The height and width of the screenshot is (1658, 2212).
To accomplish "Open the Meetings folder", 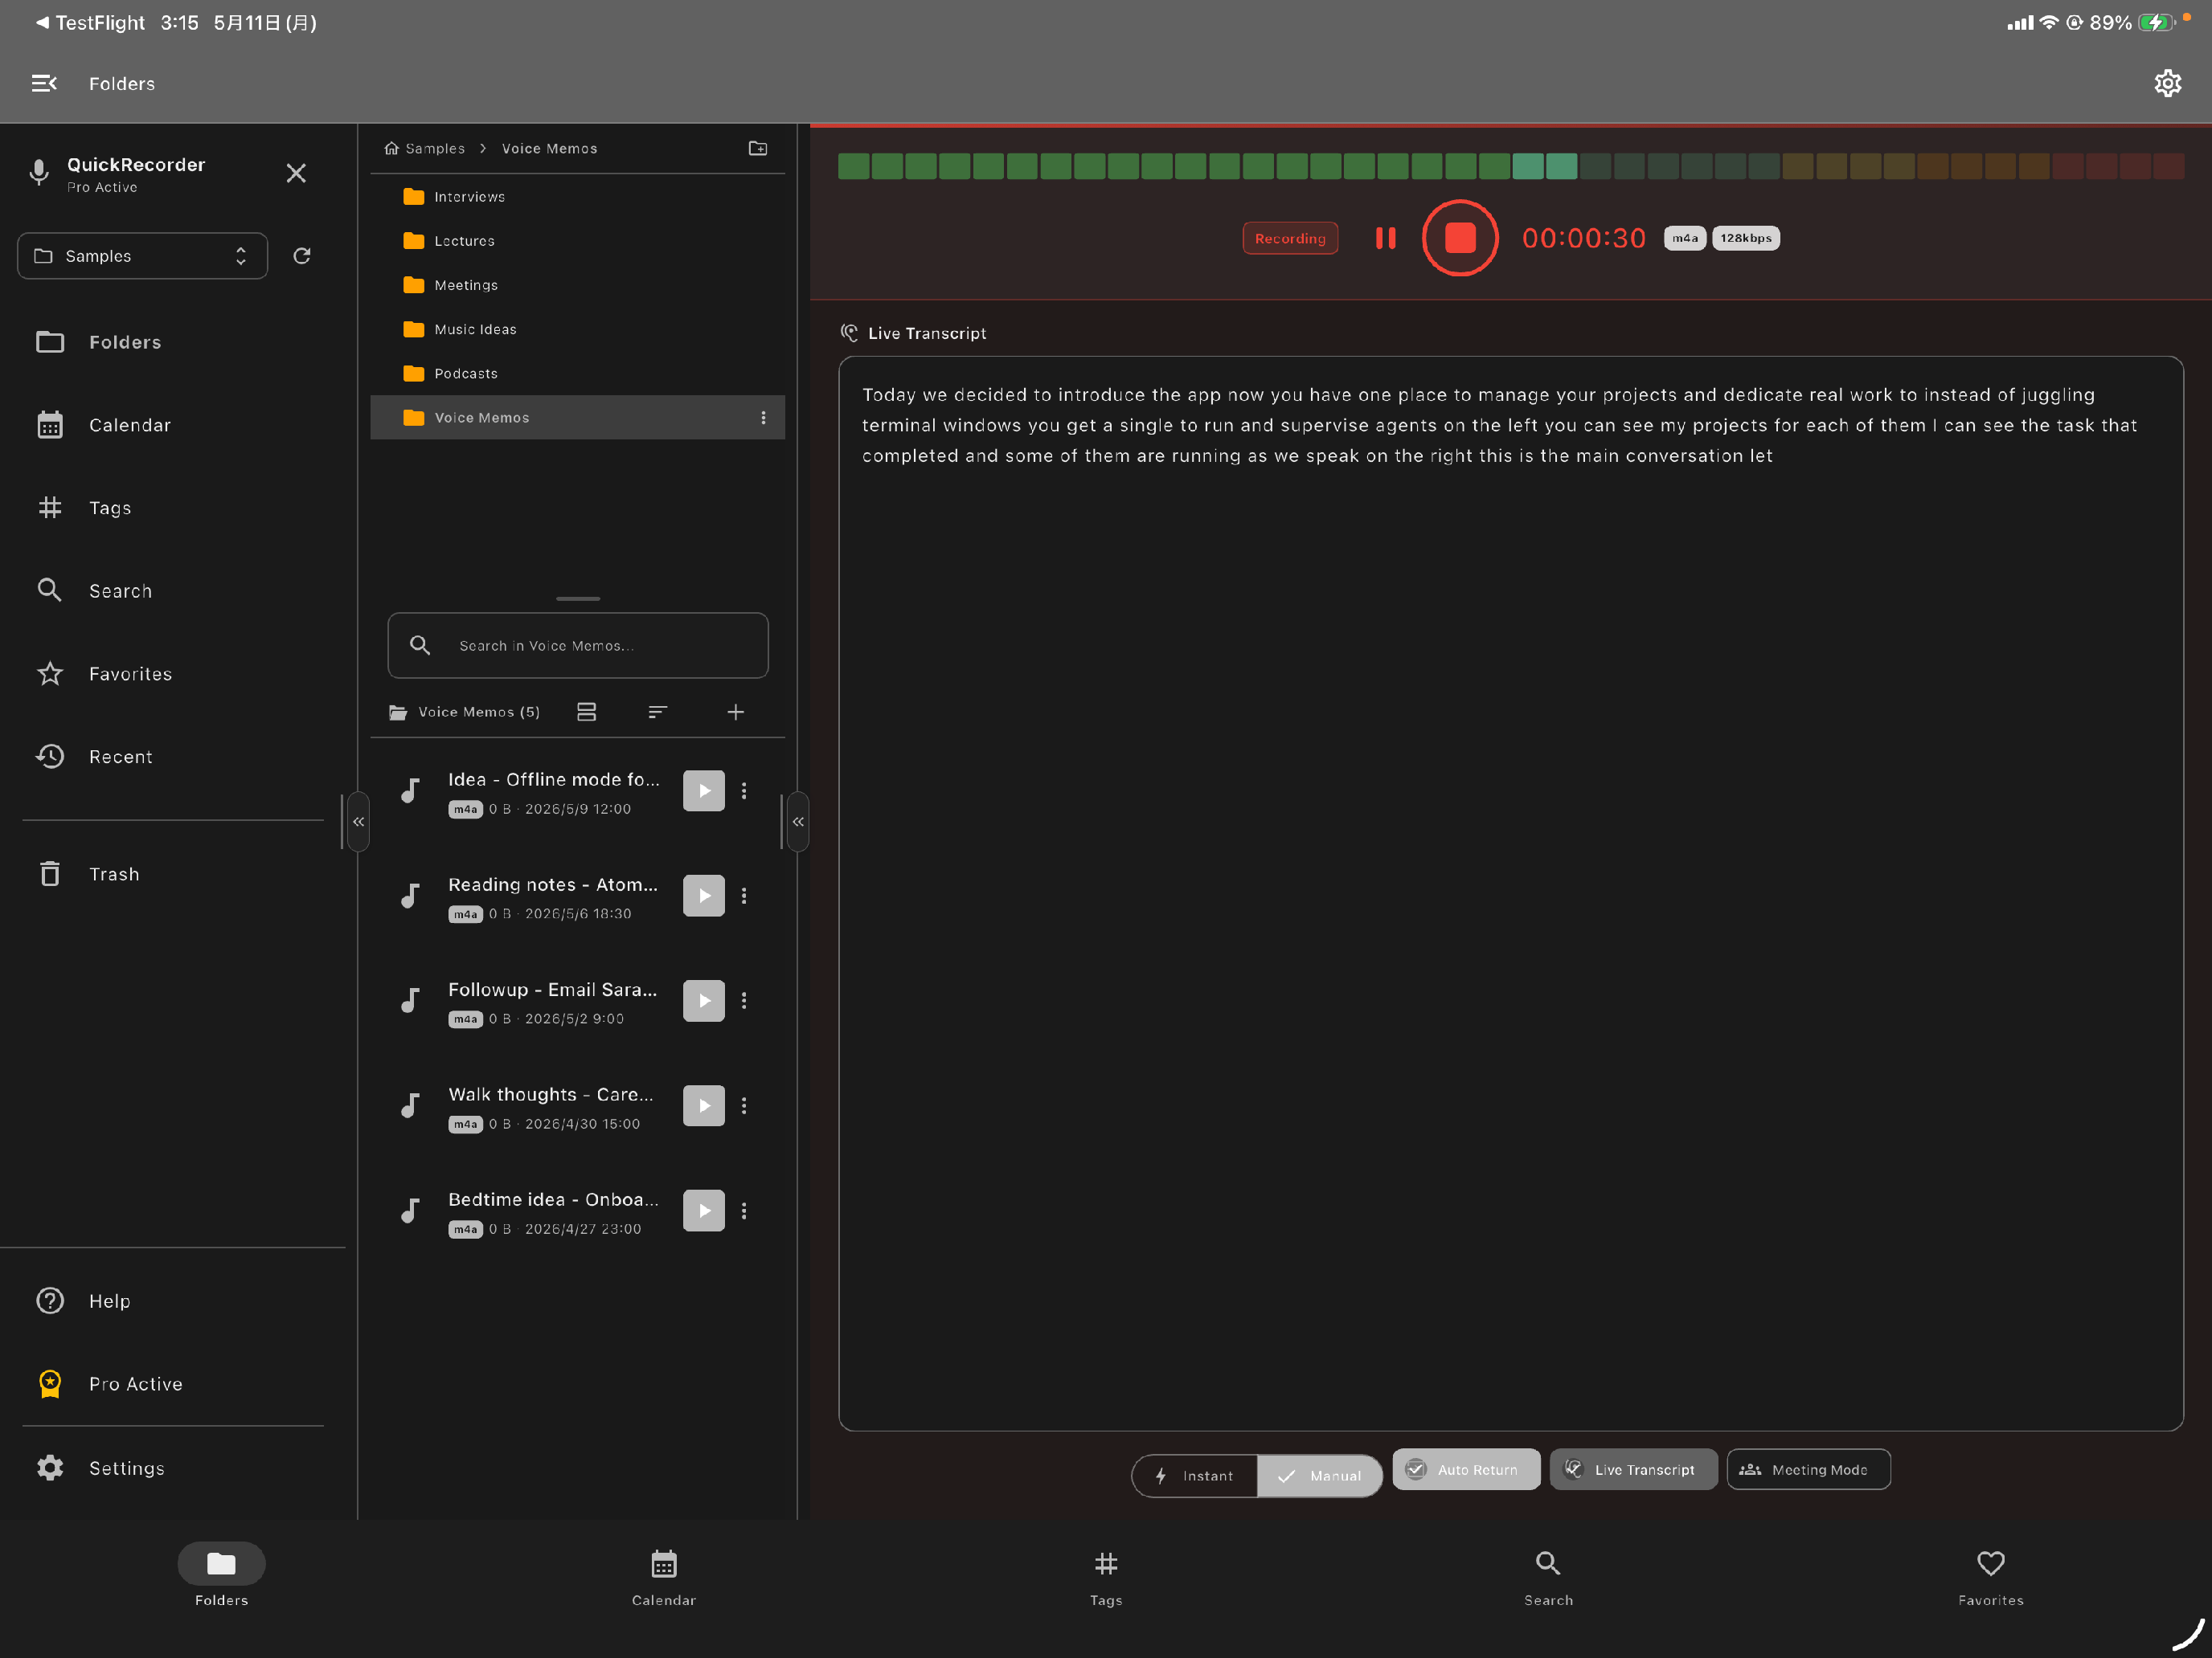I will pos(578,285).
